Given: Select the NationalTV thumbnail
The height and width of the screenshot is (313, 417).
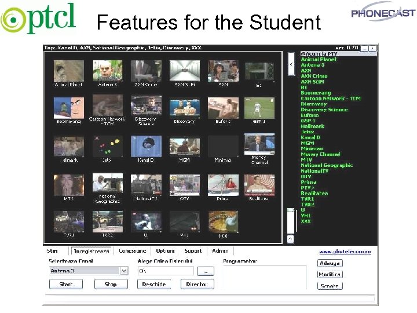Looking at the screenshot, I should (146, 185).
